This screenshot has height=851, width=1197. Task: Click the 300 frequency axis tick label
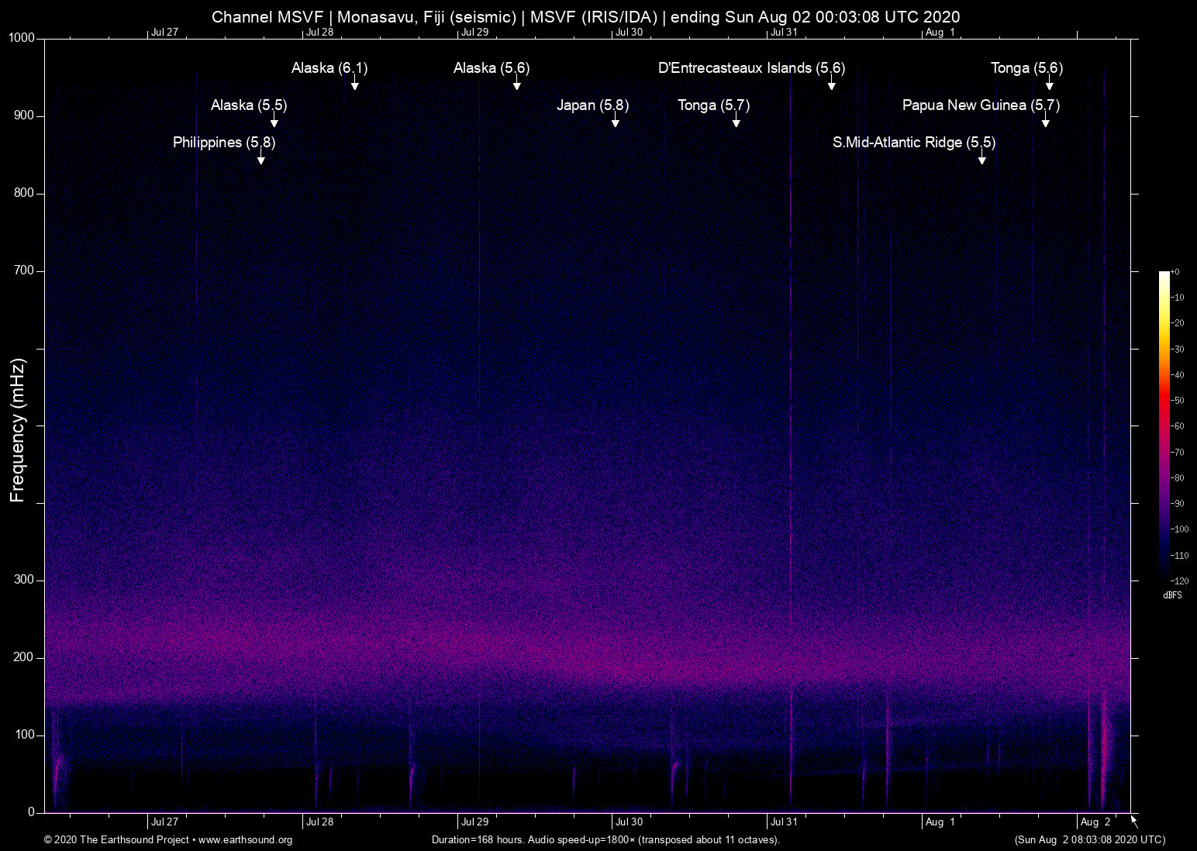click(x=25, y=580)
